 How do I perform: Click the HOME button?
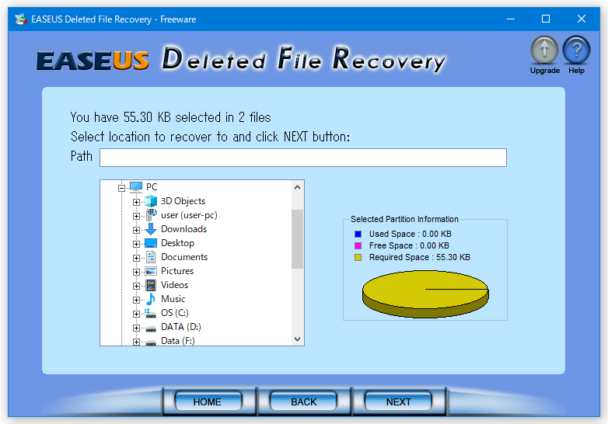pos(208,401)
